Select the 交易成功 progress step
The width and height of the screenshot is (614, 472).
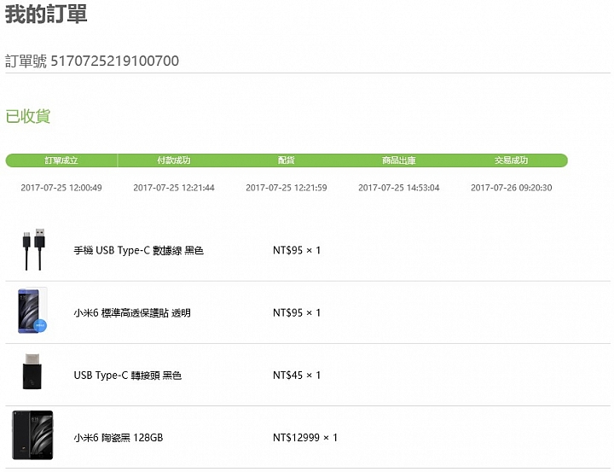click(511, 160)
